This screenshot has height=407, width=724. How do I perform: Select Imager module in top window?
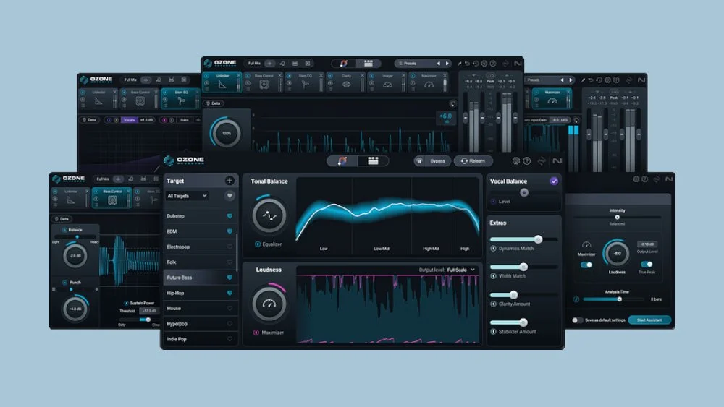tap(387, 82)
